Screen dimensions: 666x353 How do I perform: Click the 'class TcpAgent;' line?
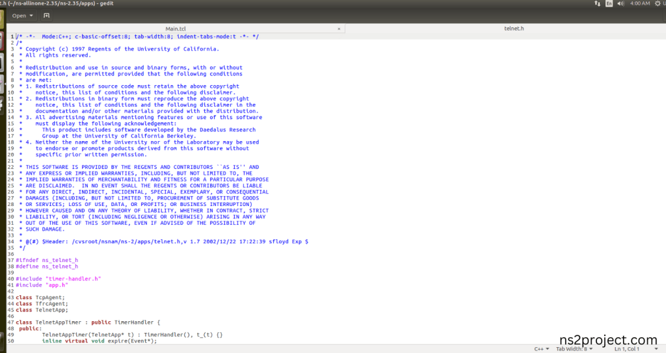tap(40, 297)
